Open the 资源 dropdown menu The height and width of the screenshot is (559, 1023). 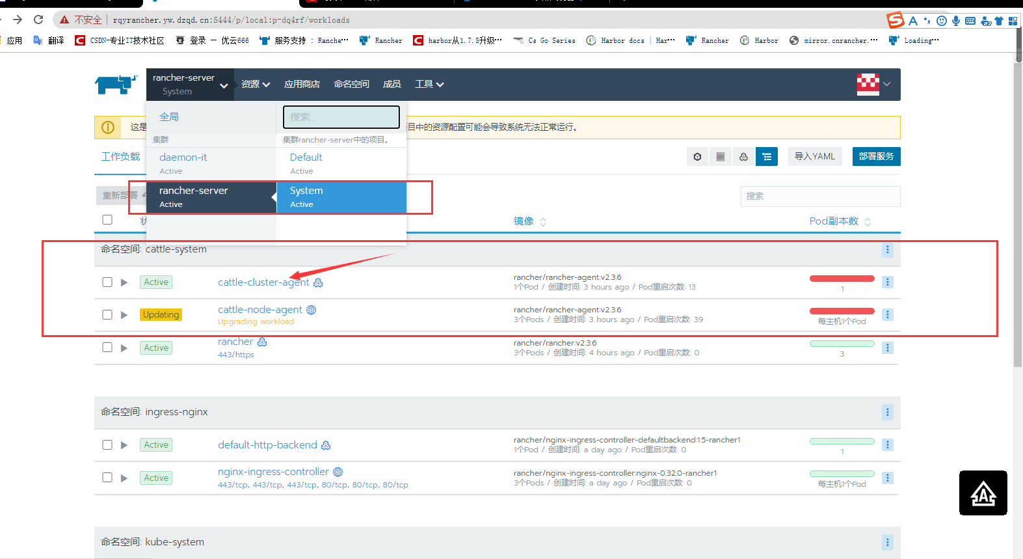(256, 85)
